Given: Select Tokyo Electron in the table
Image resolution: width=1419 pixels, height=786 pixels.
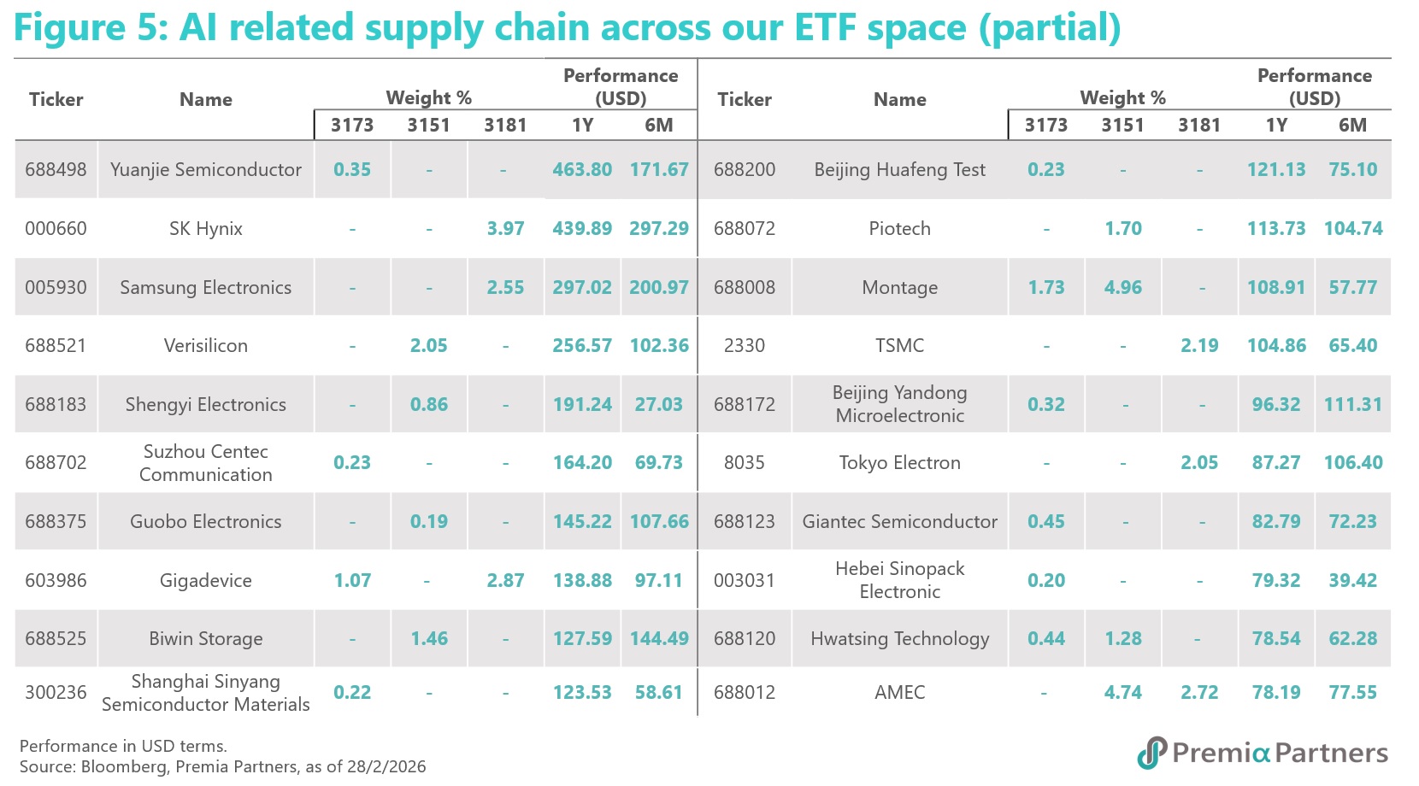Looking at the screenshot, I should pyautogui.click(x=899, y=463).
